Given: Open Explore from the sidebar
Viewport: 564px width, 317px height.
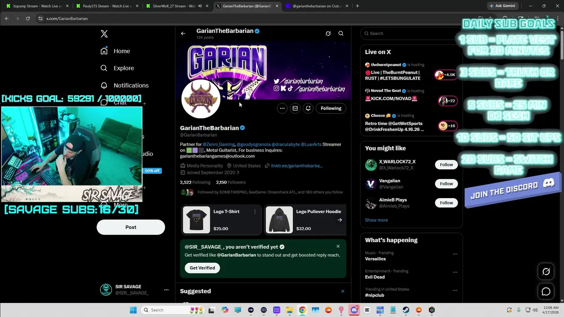Looking at the screenshot, I should pos(117,68).
